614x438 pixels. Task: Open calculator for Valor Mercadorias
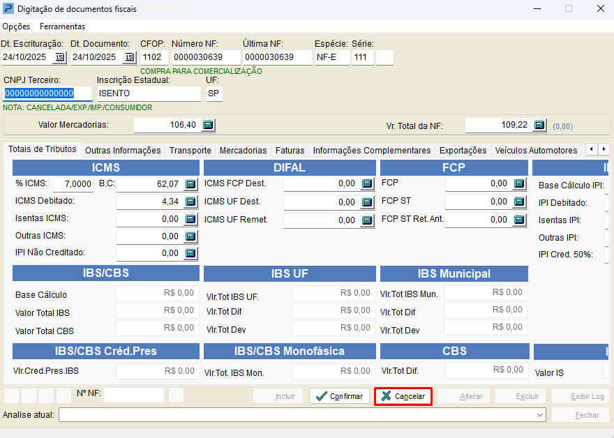[208, 125]
